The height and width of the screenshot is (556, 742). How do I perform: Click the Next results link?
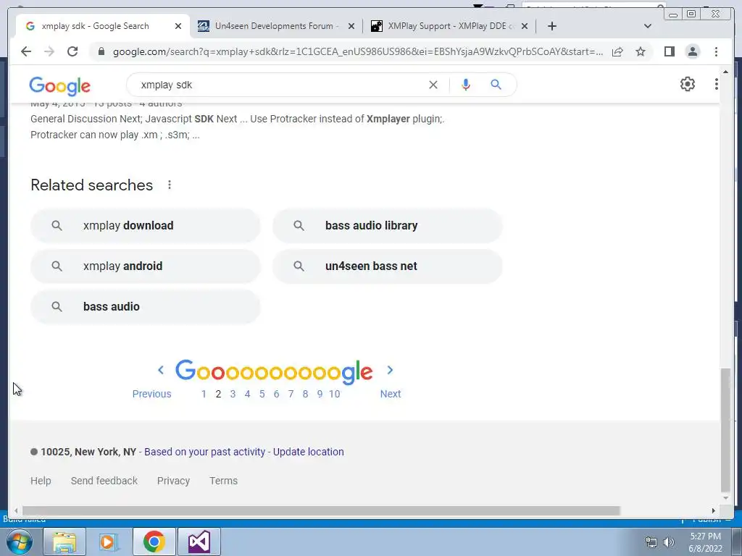point(391,394)
